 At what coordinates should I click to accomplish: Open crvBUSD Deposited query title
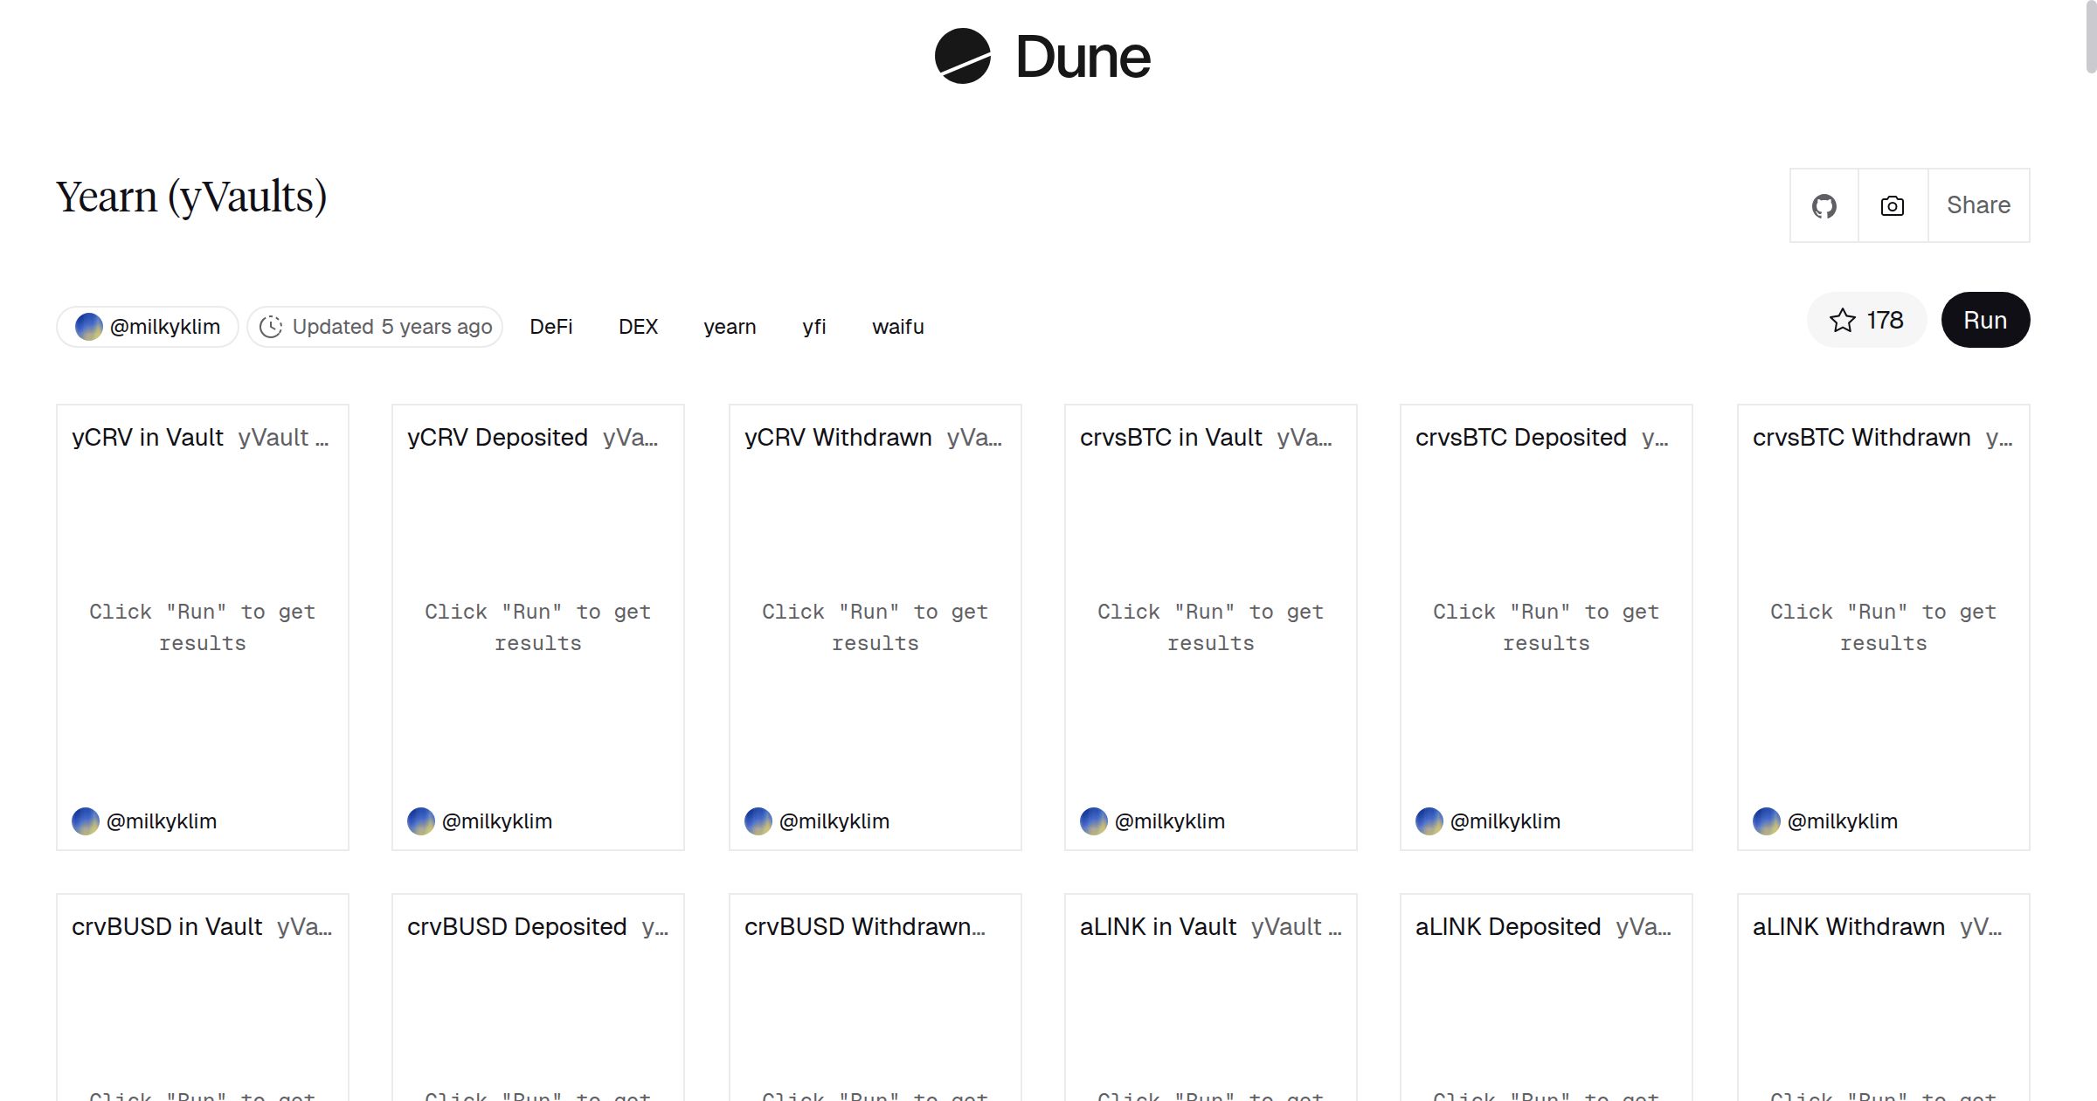click(x=516, y=927)
